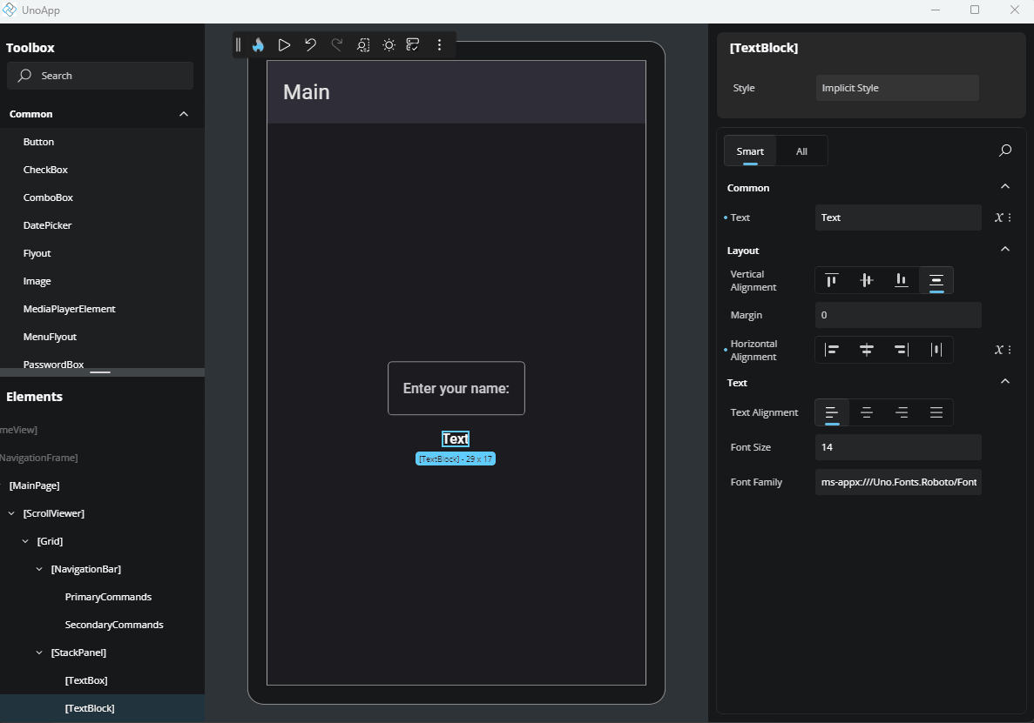
Task: Open the search icon in properties panel
Action: (x=1004, y=150)
